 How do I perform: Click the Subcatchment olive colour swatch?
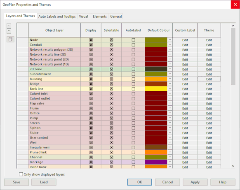point(156,74)
